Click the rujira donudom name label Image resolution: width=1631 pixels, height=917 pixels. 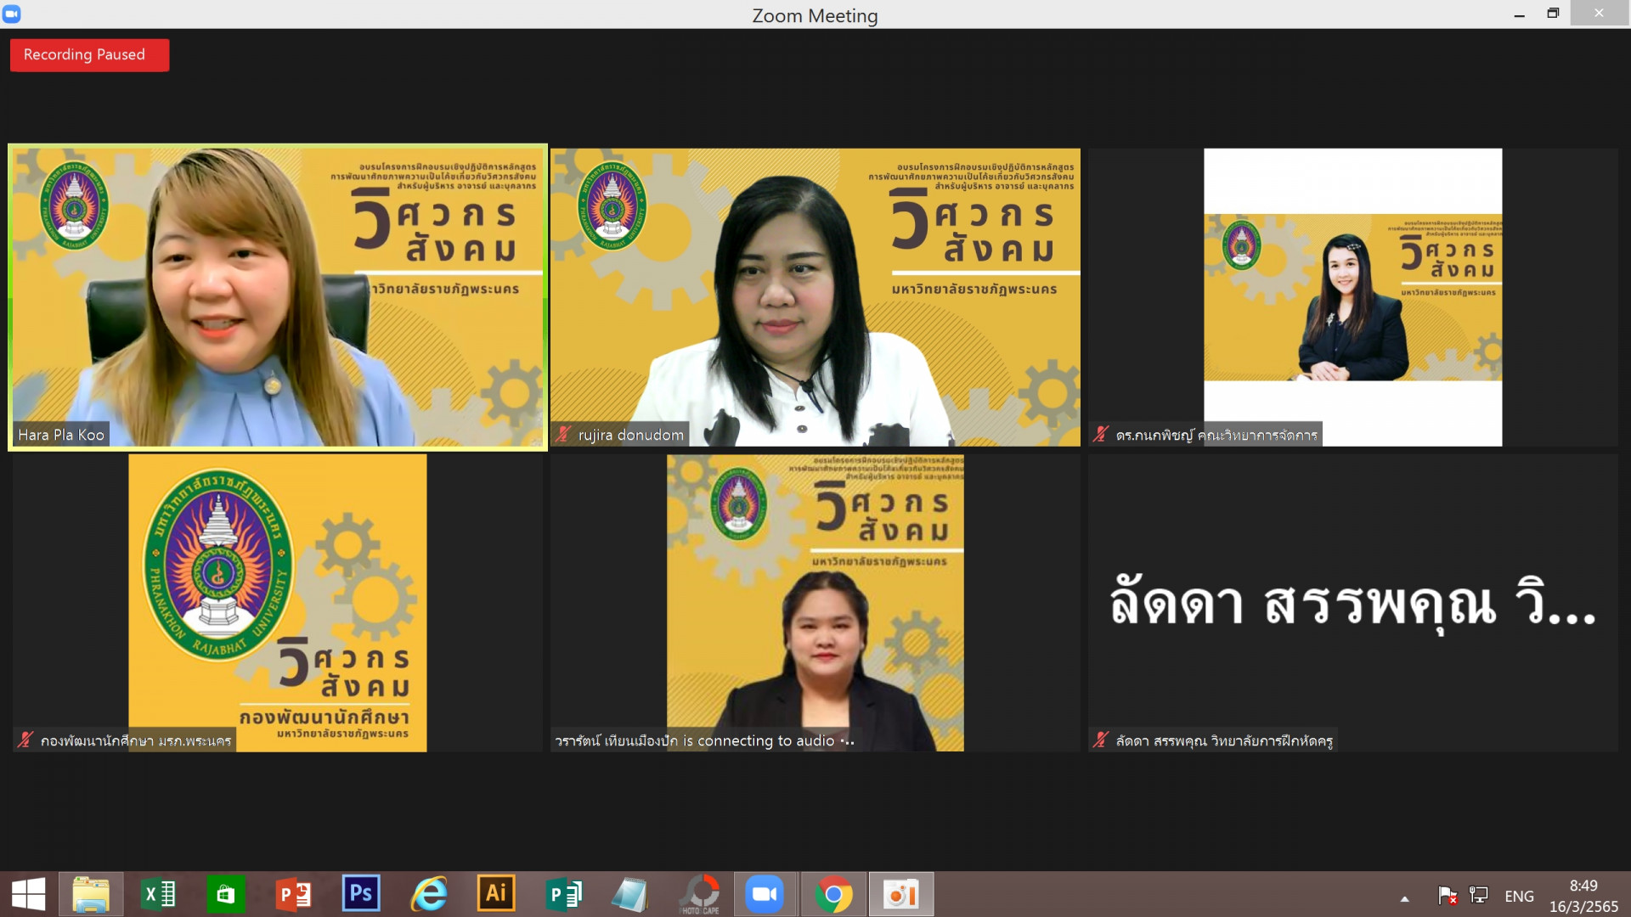631,435
